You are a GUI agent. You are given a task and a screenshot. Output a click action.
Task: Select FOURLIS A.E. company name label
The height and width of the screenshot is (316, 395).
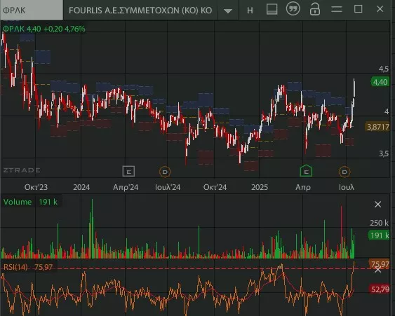click(140, 11)
